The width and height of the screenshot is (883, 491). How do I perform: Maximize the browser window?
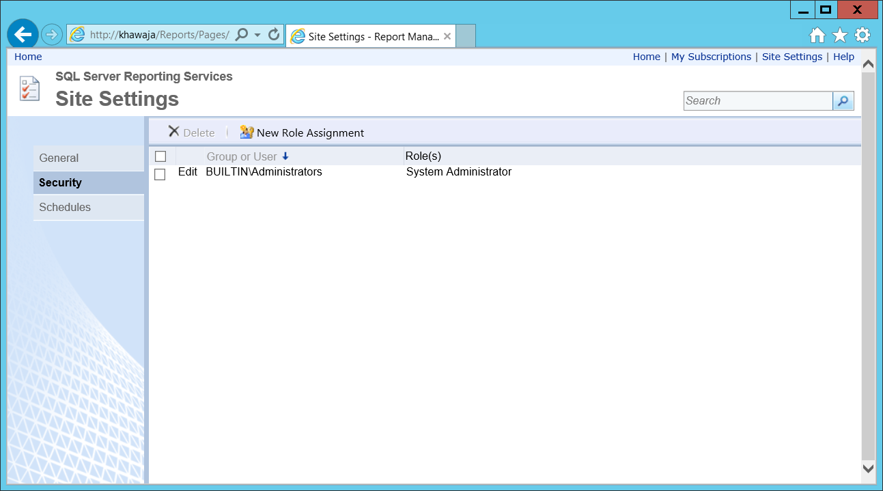(826, 10)
